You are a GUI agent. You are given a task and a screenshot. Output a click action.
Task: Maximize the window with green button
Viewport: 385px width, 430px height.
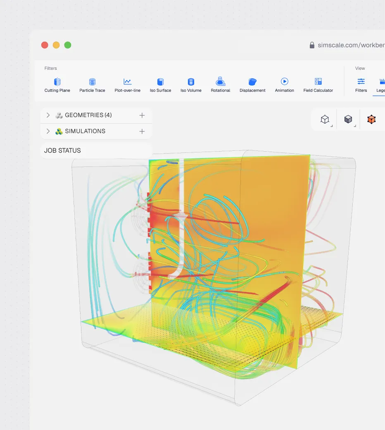click(x=68, y=45)
